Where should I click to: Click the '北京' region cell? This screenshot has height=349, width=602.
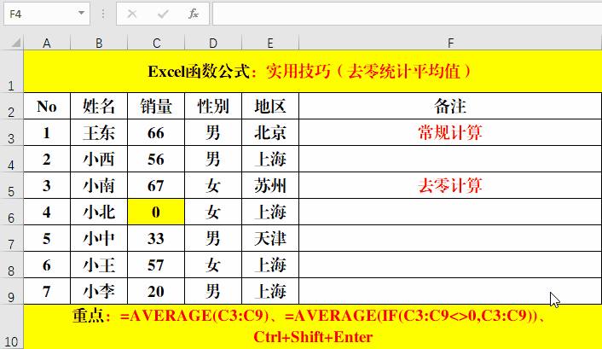coord(270,132)
